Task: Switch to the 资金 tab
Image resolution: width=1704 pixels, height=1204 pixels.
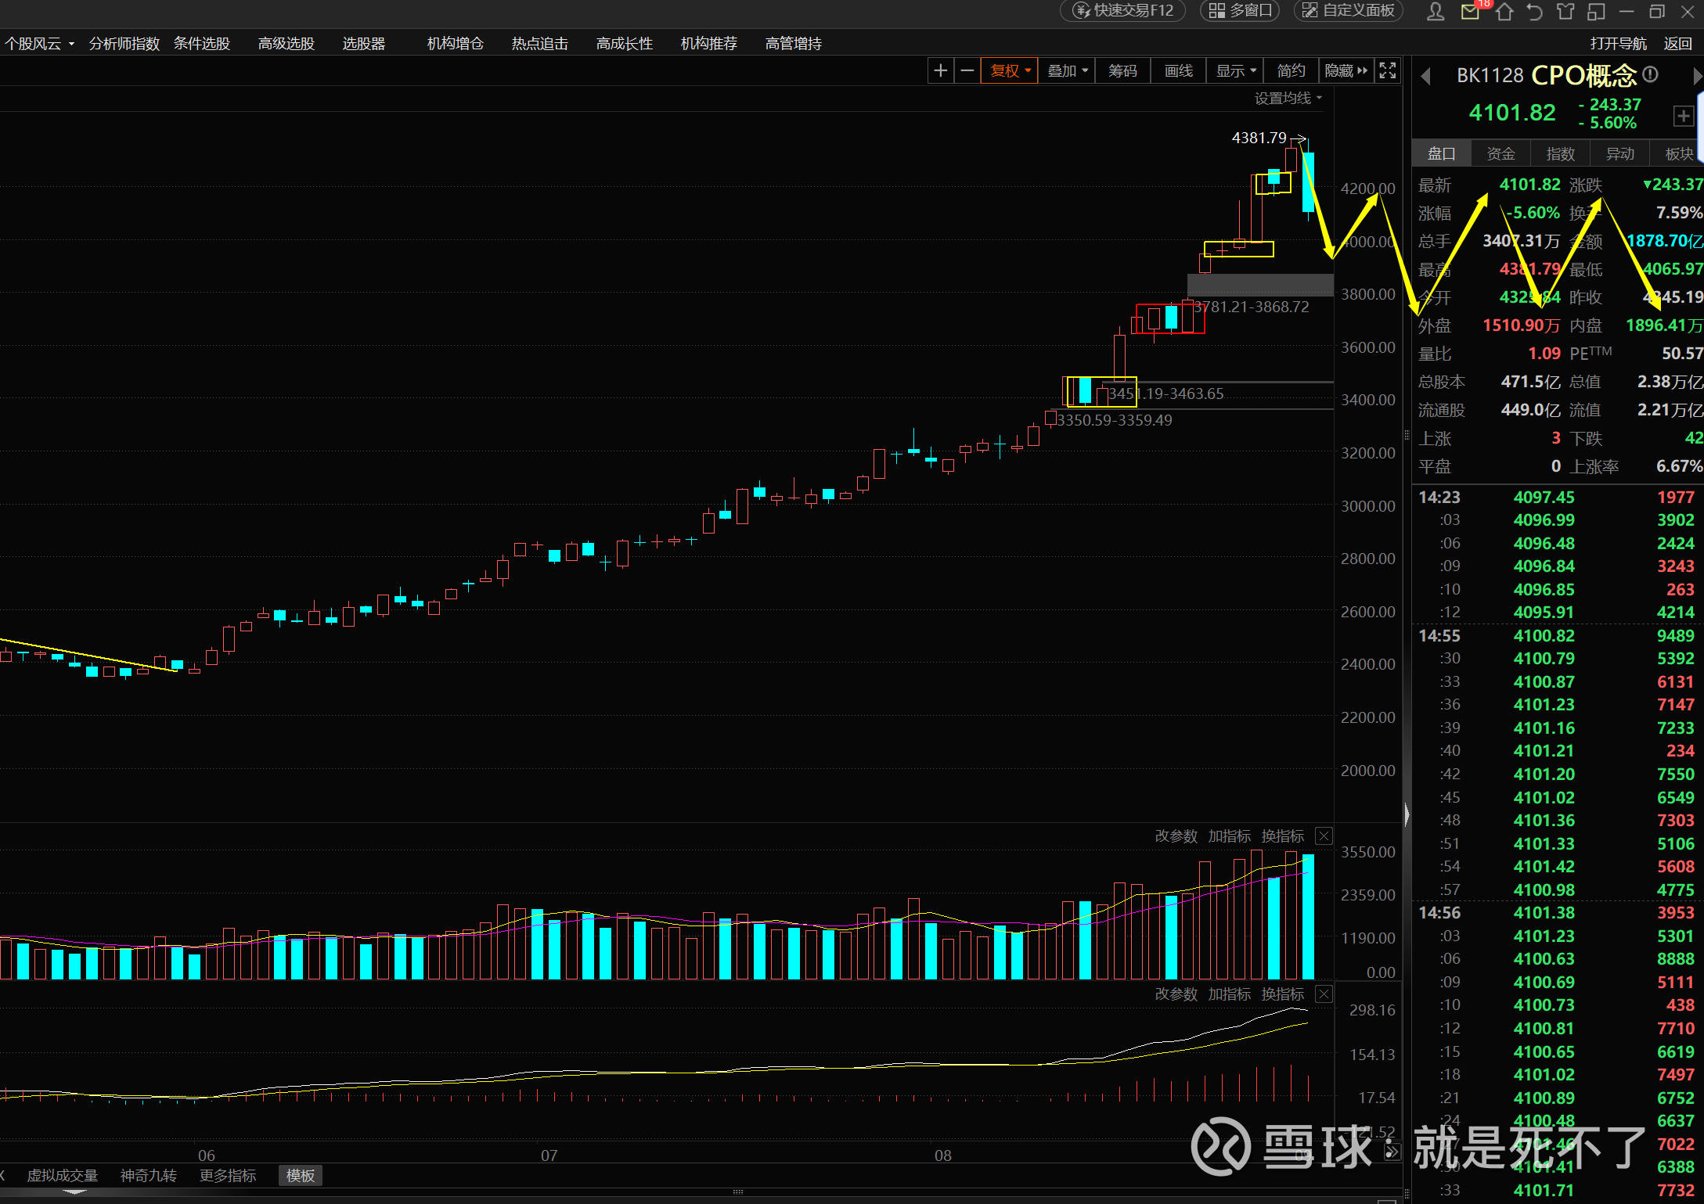Action: click(x=1500, y=154)
